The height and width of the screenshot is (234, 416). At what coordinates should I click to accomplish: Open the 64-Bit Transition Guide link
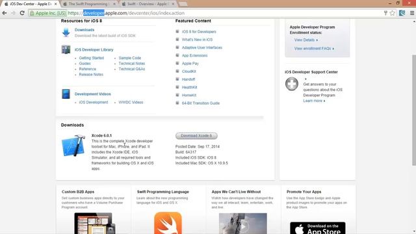coord(201,103)
